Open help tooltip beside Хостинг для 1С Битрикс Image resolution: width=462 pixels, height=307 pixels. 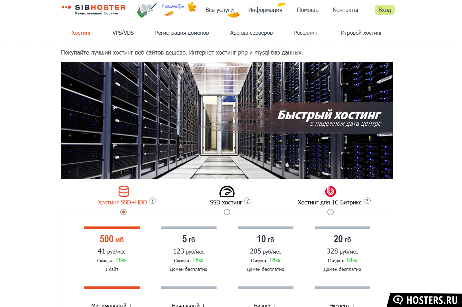click(367, 201)
